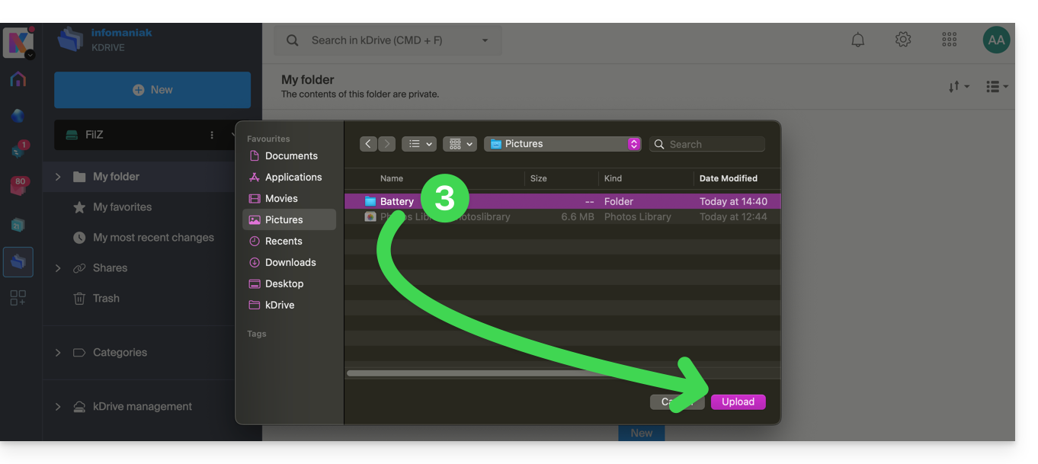Click the purple Upload button
Viewport: 1038px width, 464px height.
click(738, 402)
